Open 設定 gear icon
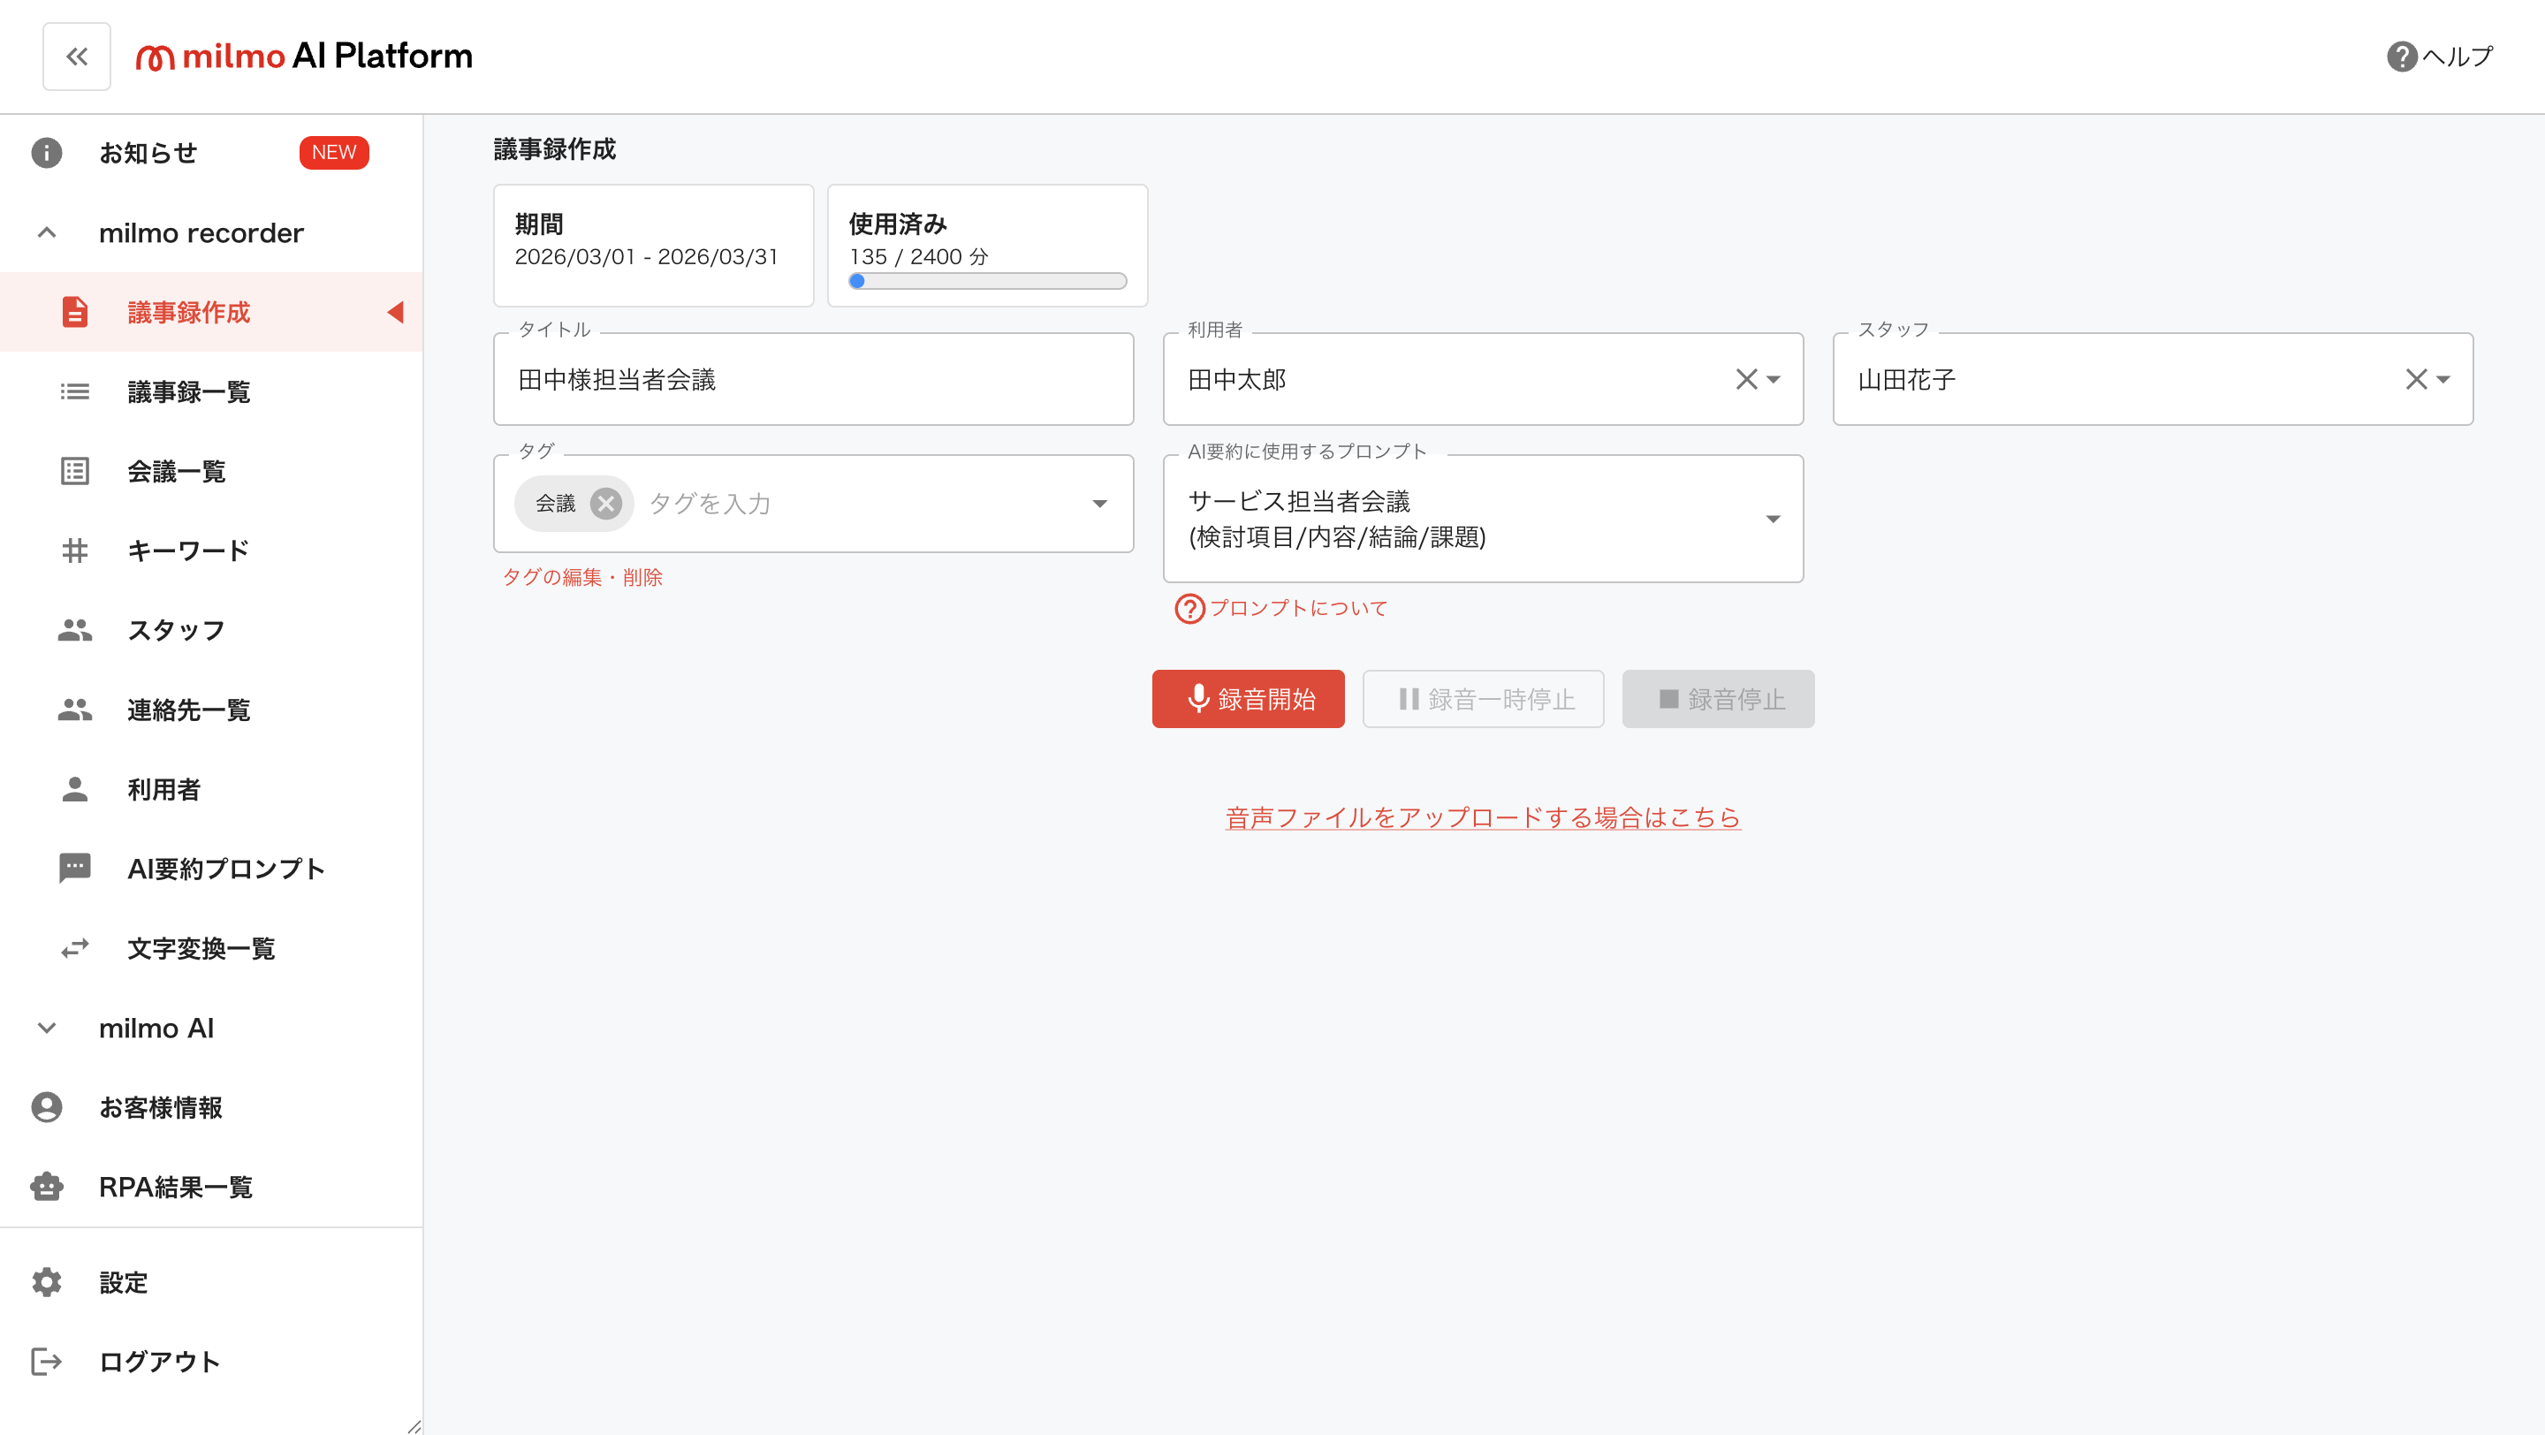 [x=47, y=1282]
